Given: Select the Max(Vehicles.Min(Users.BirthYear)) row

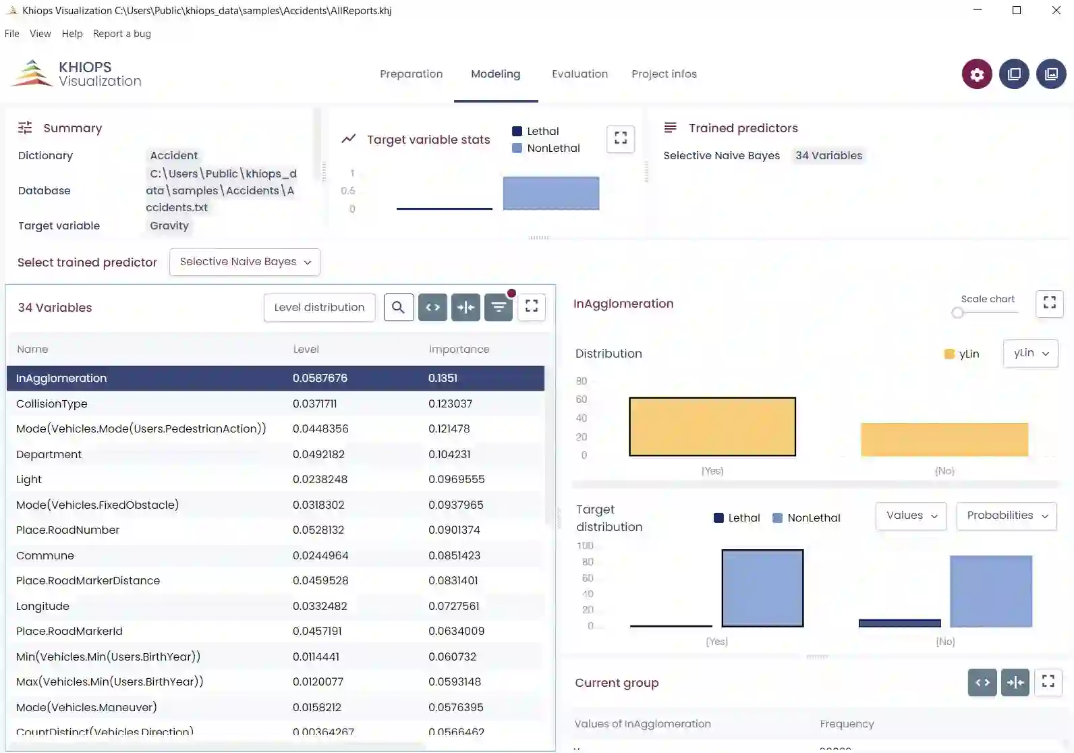Looking at the screenshot, I should coord(275,682).
